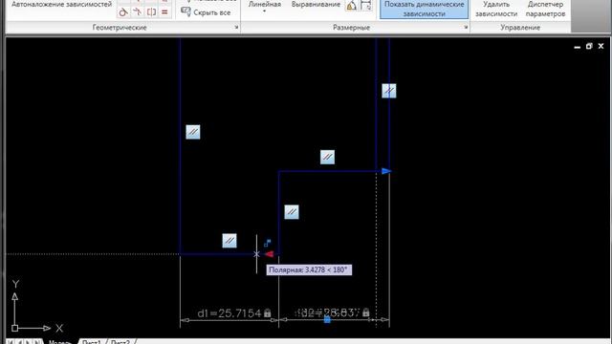This screenshot has width=612, height=344.
Task: Click Скрыть все to hide constraints
Action: 206,12
